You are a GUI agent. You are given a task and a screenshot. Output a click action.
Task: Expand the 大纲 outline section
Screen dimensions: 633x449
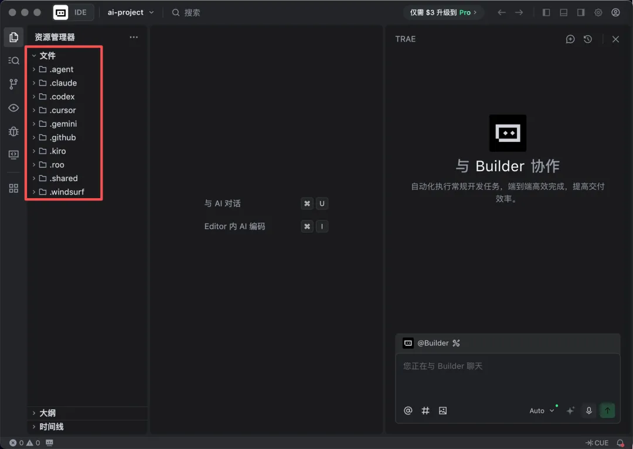87,413
